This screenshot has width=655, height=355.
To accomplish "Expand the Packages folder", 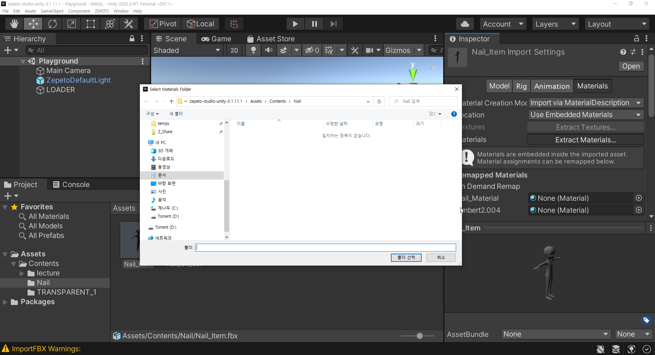I will pyautogui.click(x=5, y=302).
